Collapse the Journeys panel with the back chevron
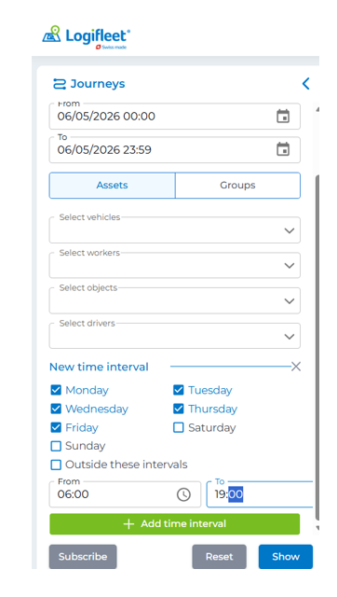This screenshot has height=597, width=337. (x=306, y=83)
